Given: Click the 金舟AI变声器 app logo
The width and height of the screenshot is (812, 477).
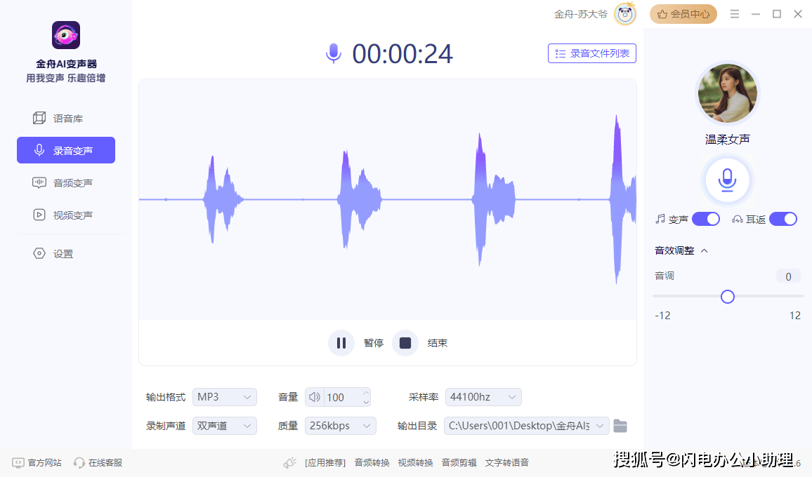Looking at the screenshot, I should pos(66,35).
